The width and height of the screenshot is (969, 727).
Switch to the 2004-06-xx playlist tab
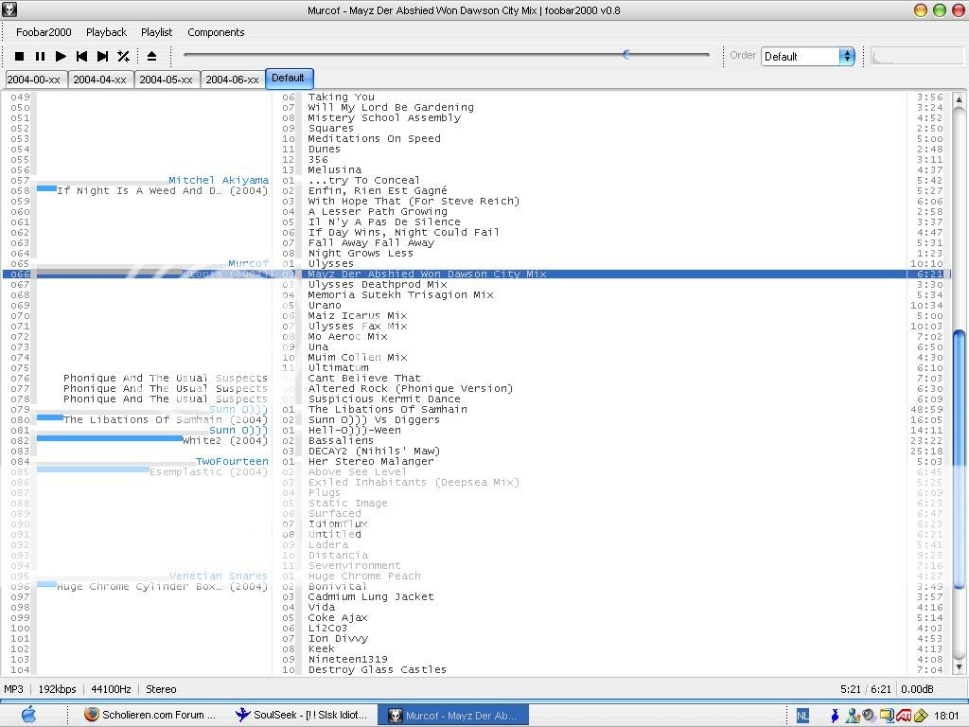coord(233,80)
